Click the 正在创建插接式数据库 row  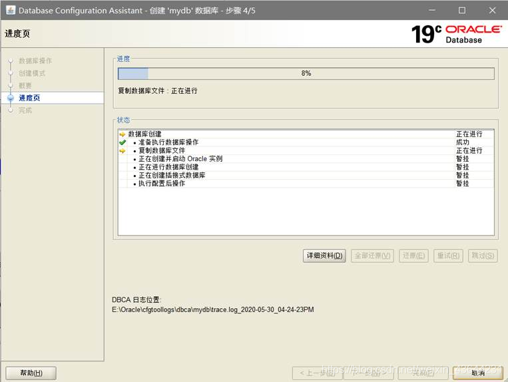coord(306,176)
